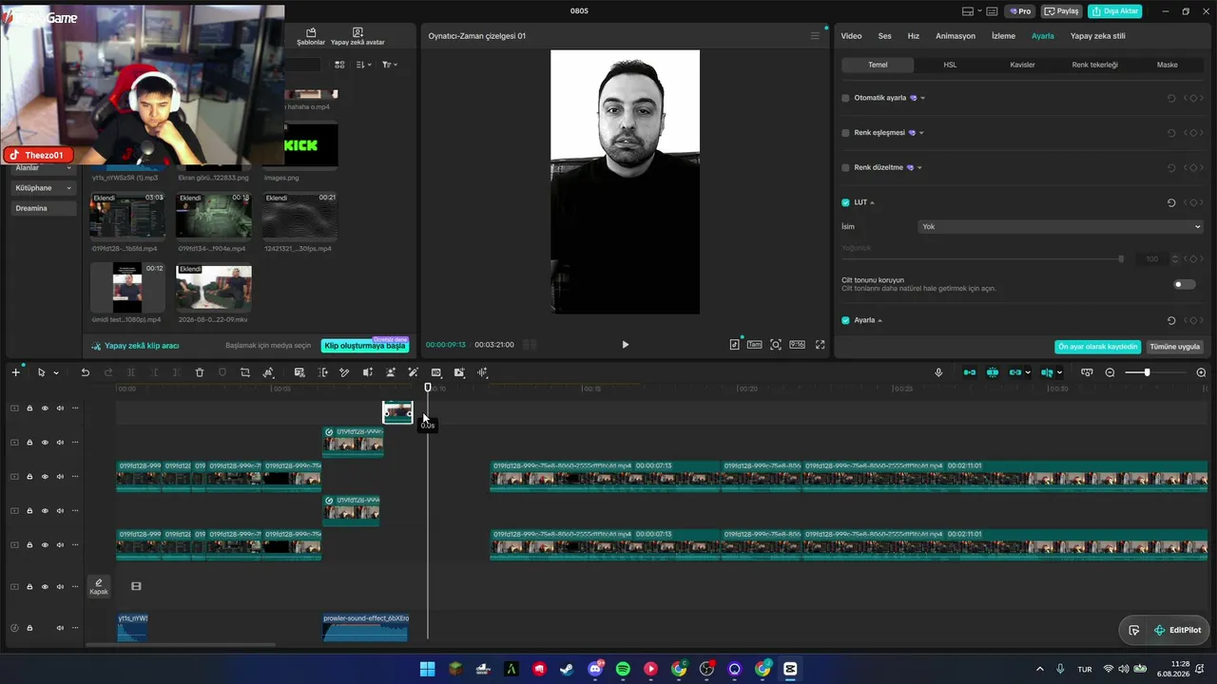Screen dimensions: 1217x684
Task: Switch media list to grid view icon
Action: [x=339, y=65]
